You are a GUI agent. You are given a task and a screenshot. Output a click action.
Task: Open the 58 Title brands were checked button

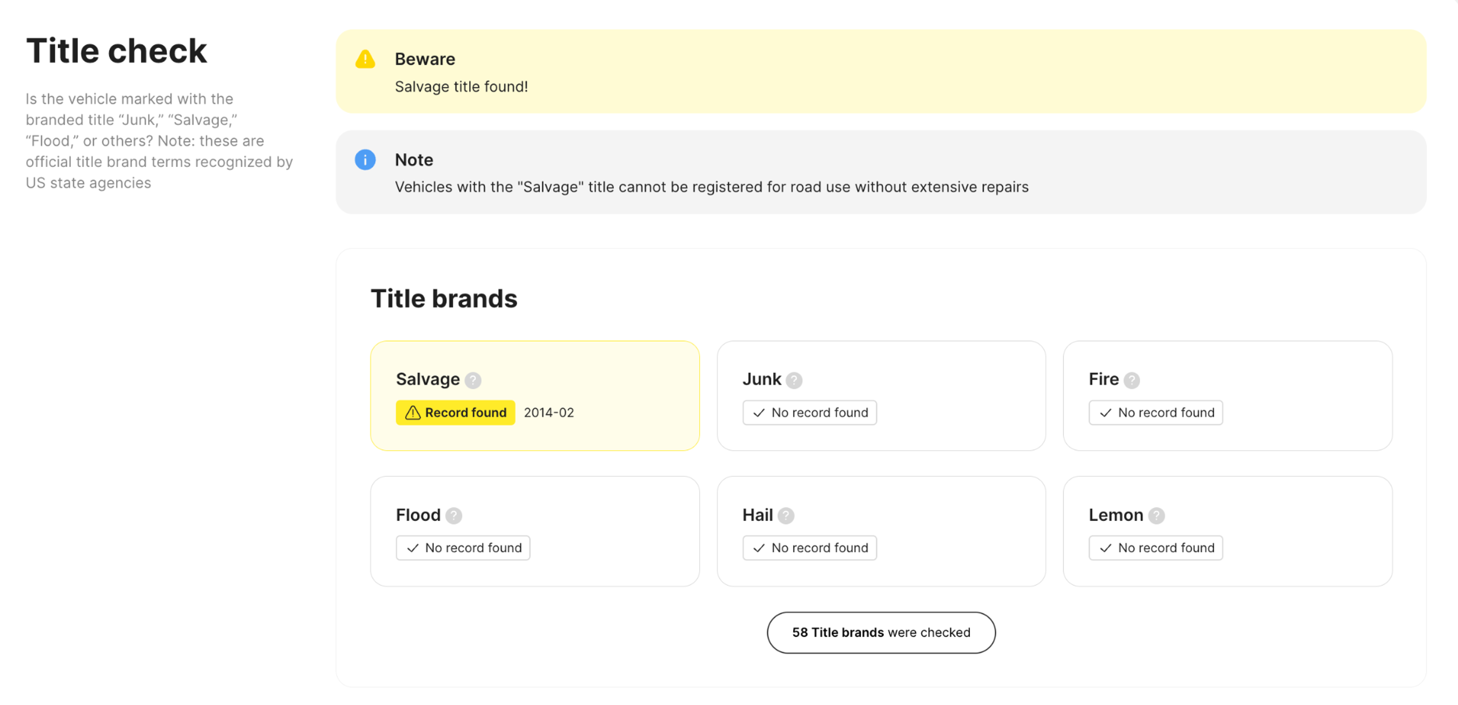point(881,632)
